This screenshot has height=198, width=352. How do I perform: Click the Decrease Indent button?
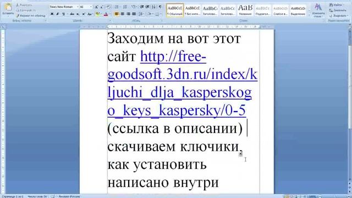pyautogui.click(x=142, y=7)
